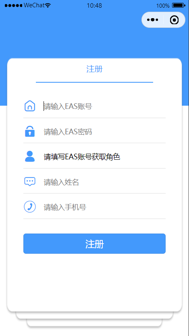Click the WeChat carrier label
The height and width of the screenshot is (336, 189).
(x=34, y=5)
